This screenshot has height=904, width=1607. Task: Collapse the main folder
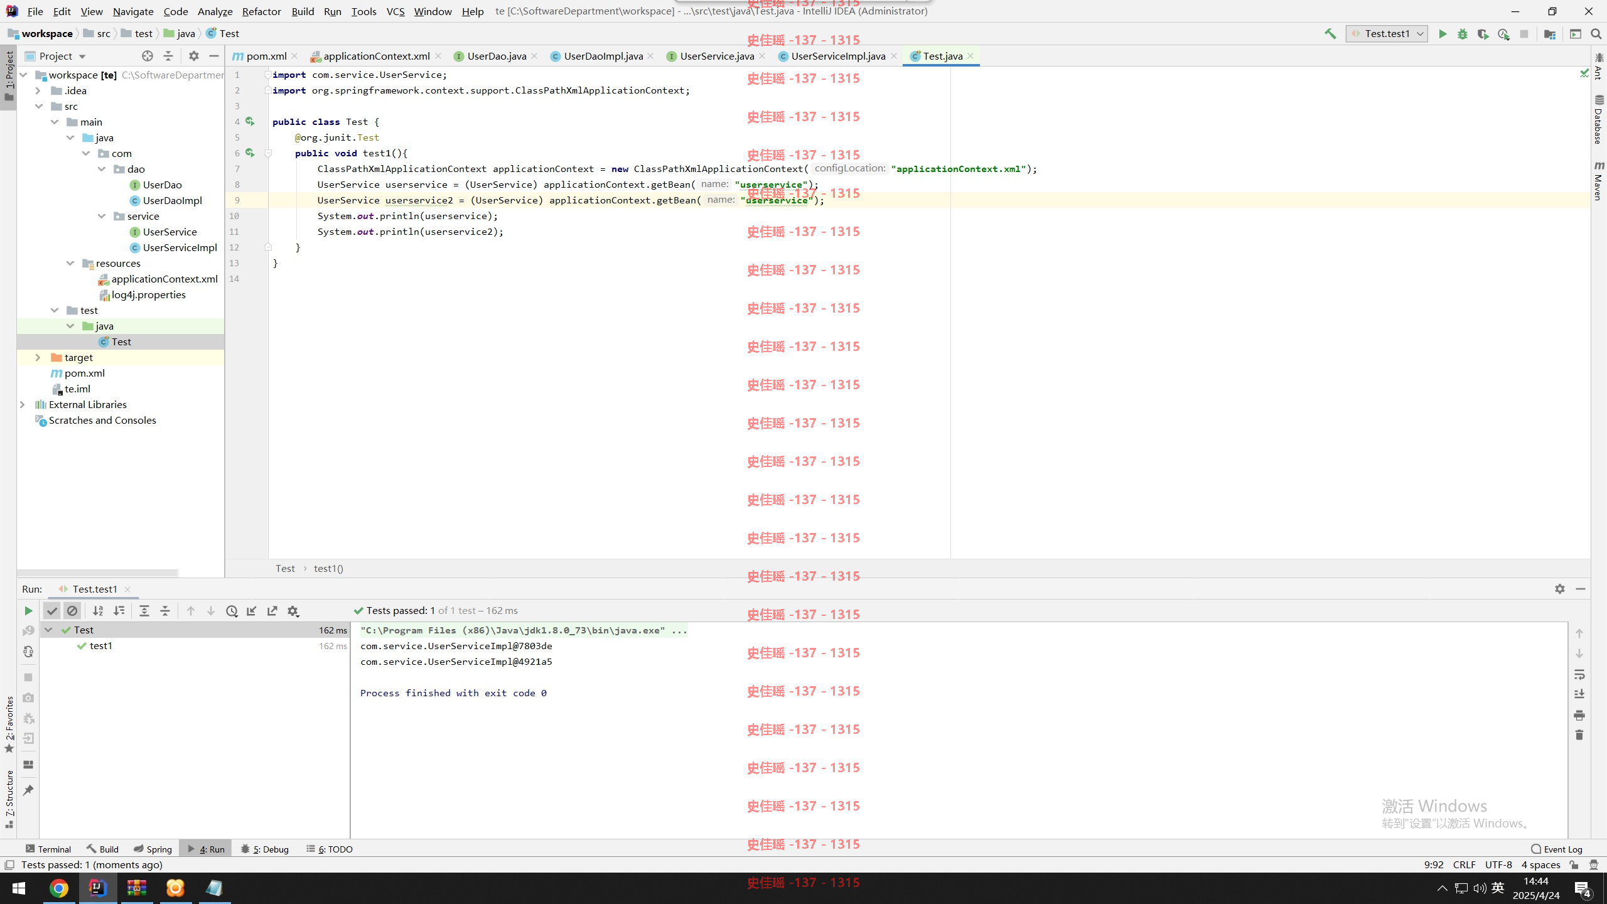[54, 122]
